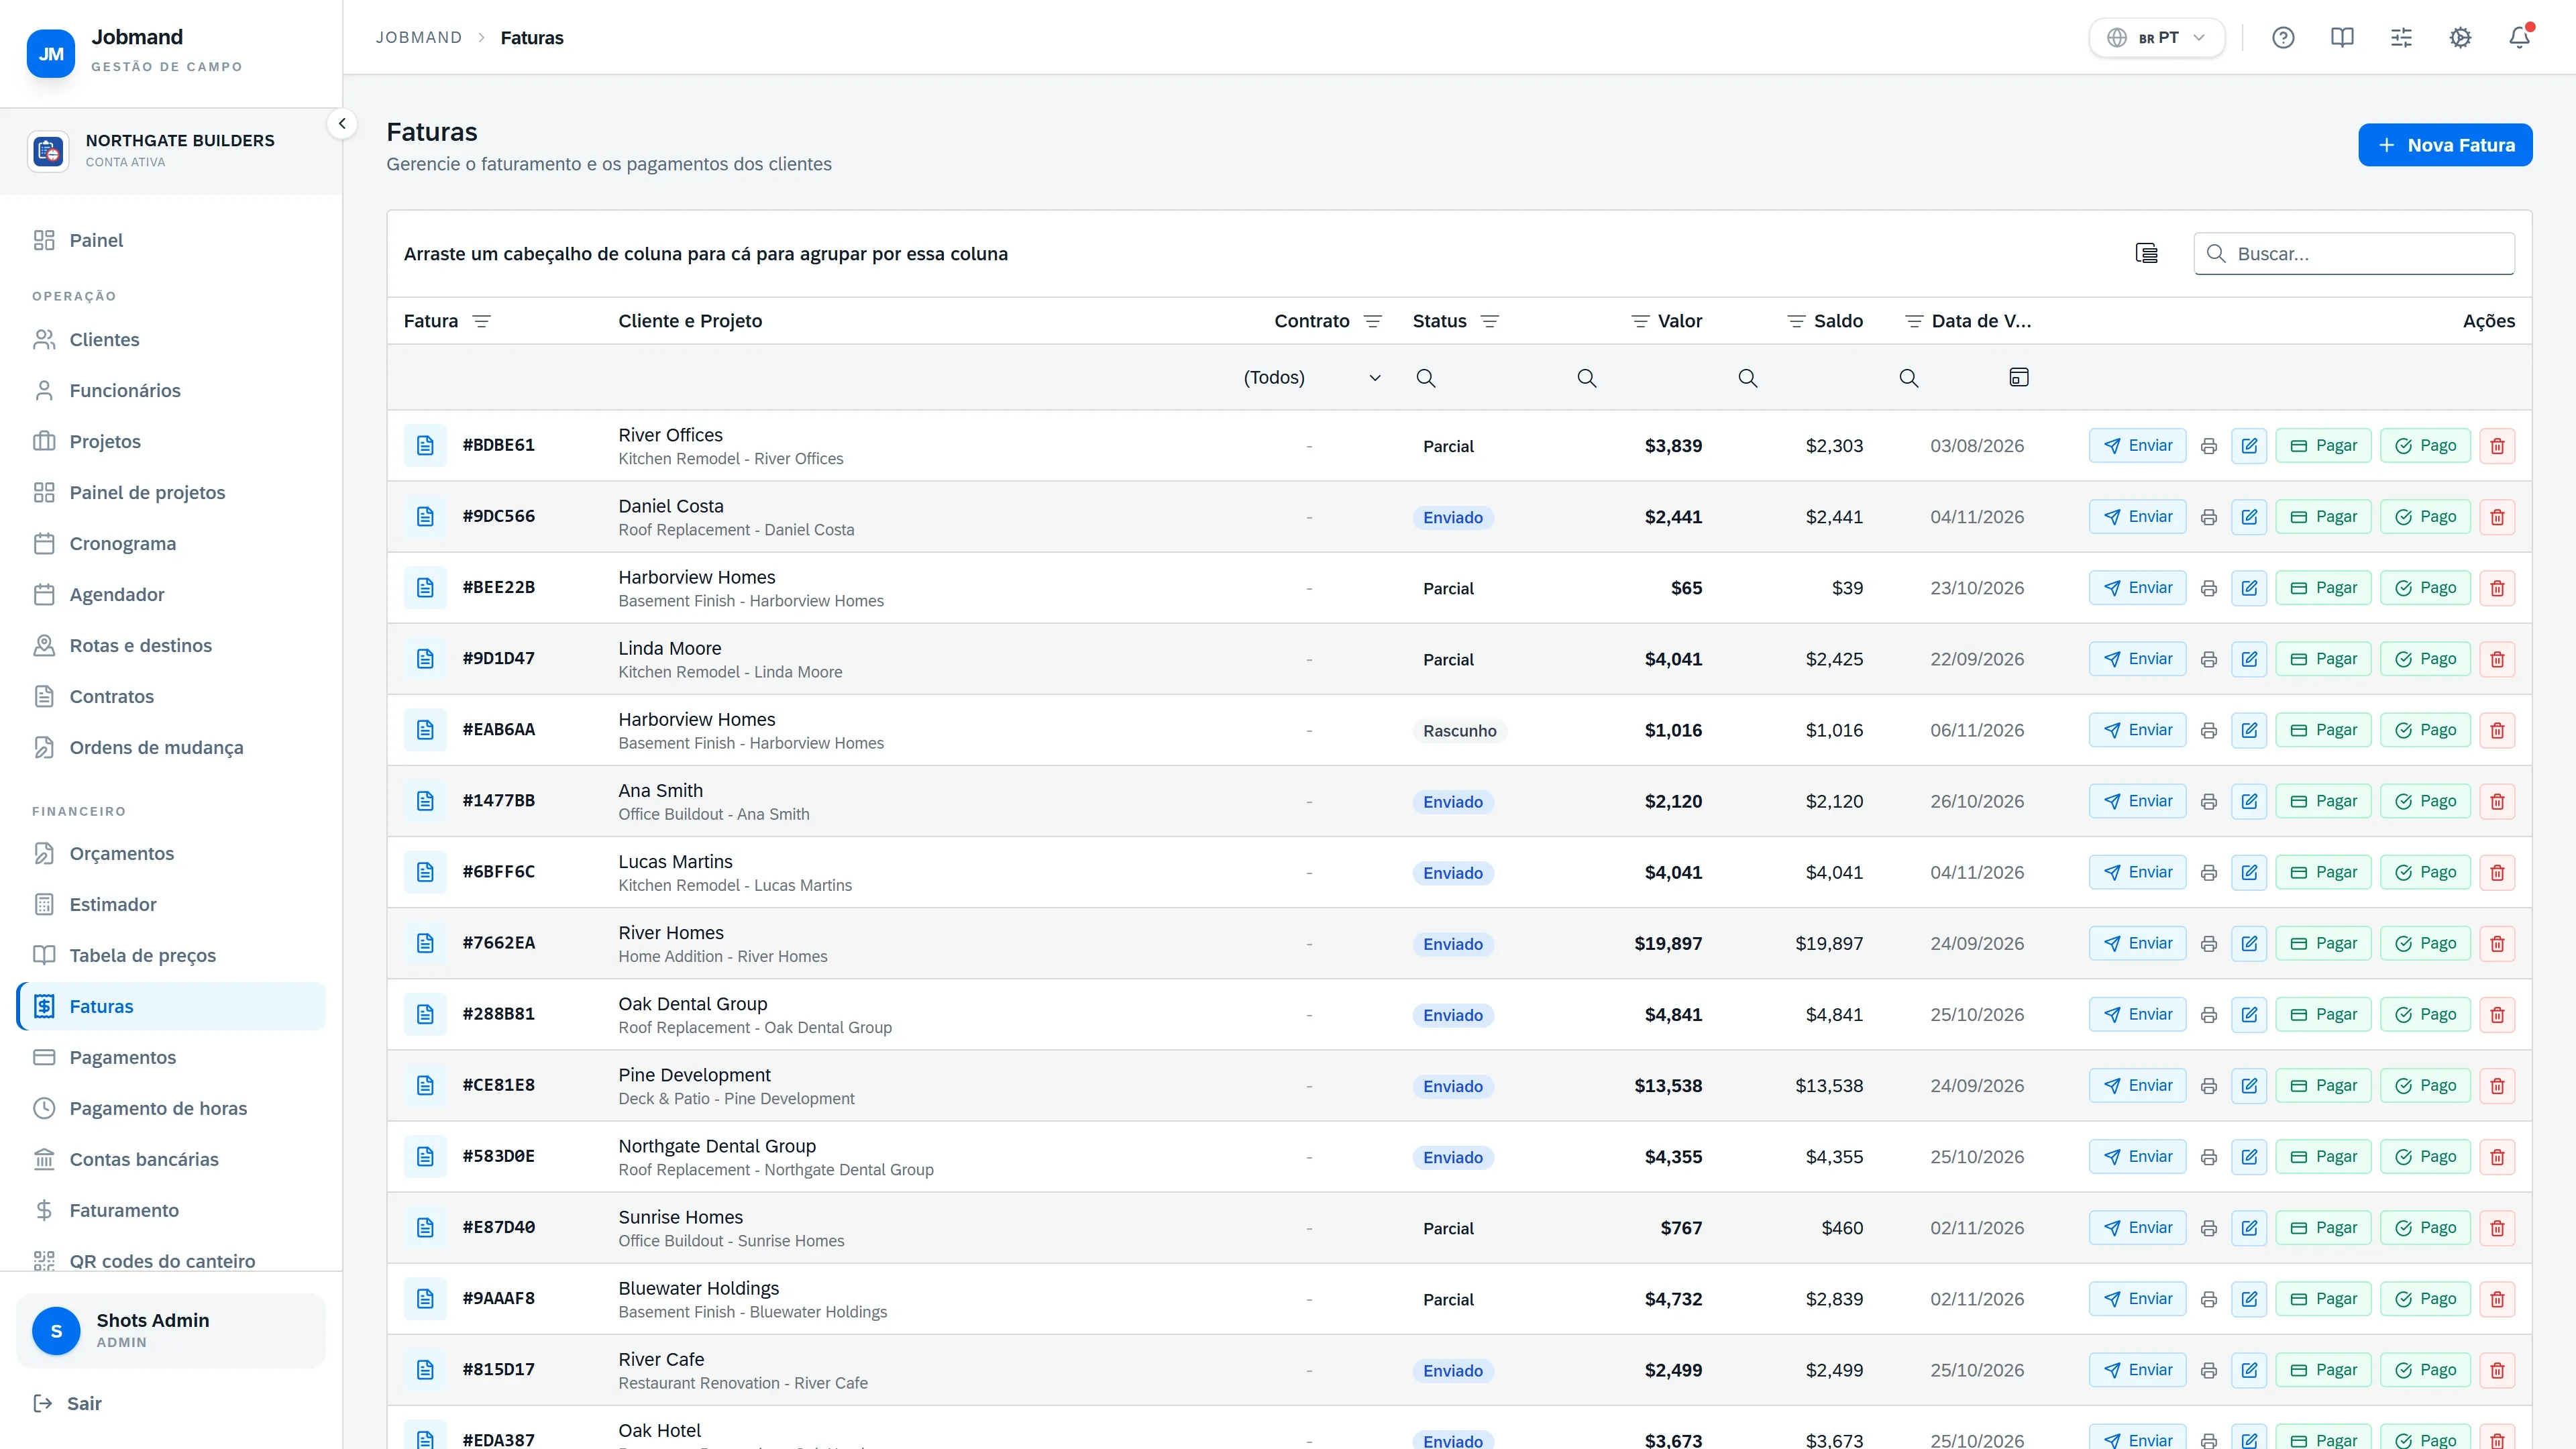2576x1449 pixels.
Task: Open the Valor column filter icon
Action: coord(1640,321)
